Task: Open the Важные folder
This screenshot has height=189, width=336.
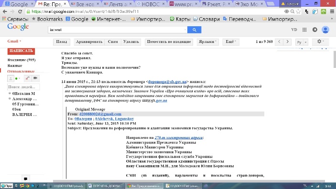Action: point(15,66)
